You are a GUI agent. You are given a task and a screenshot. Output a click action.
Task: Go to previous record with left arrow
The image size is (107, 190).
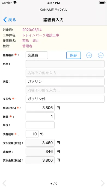pos(4,183)
